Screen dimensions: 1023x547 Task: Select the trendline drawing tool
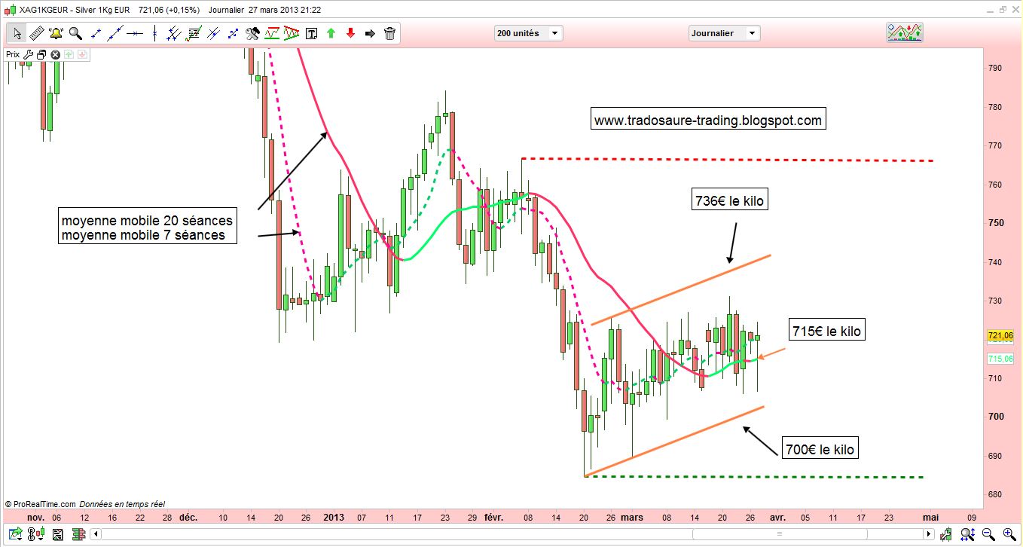tap(115, 33)
